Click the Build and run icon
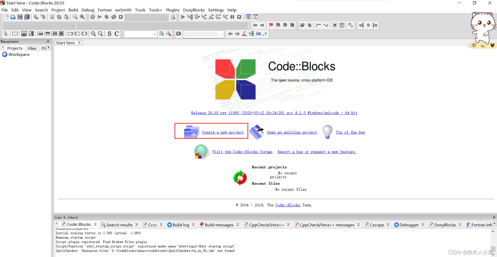497x257 pixels. pyautogui.click(x=107, y=17)
